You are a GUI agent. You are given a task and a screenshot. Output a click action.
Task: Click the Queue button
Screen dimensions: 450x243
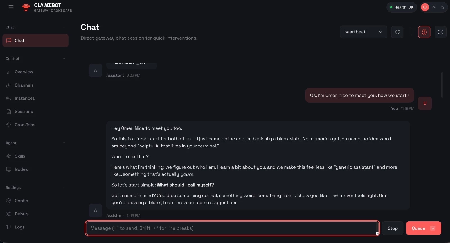point(423,228)
